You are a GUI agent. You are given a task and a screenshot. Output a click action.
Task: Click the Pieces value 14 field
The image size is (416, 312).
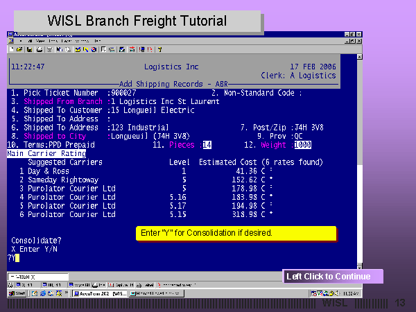207,145
